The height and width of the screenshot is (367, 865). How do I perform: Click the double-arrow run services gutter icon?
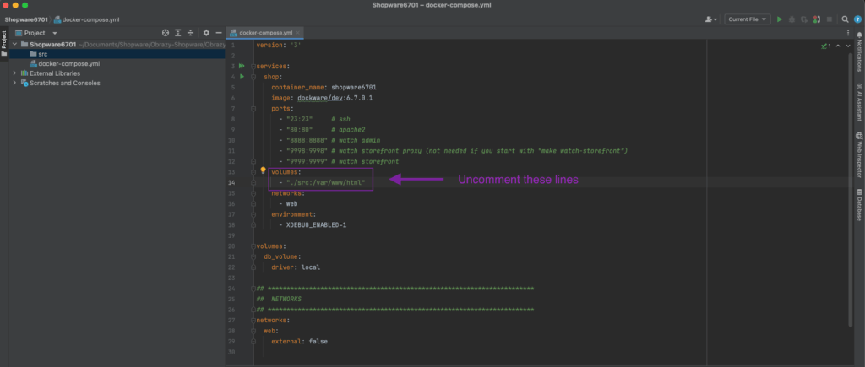(242, 66)
